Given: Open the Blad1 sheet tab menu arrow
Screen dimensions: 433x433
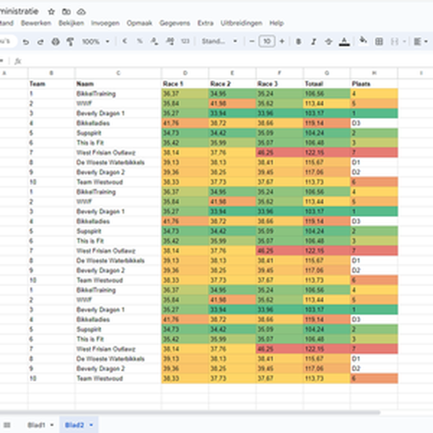Looking at the screenshot, I should click(52, 425).
